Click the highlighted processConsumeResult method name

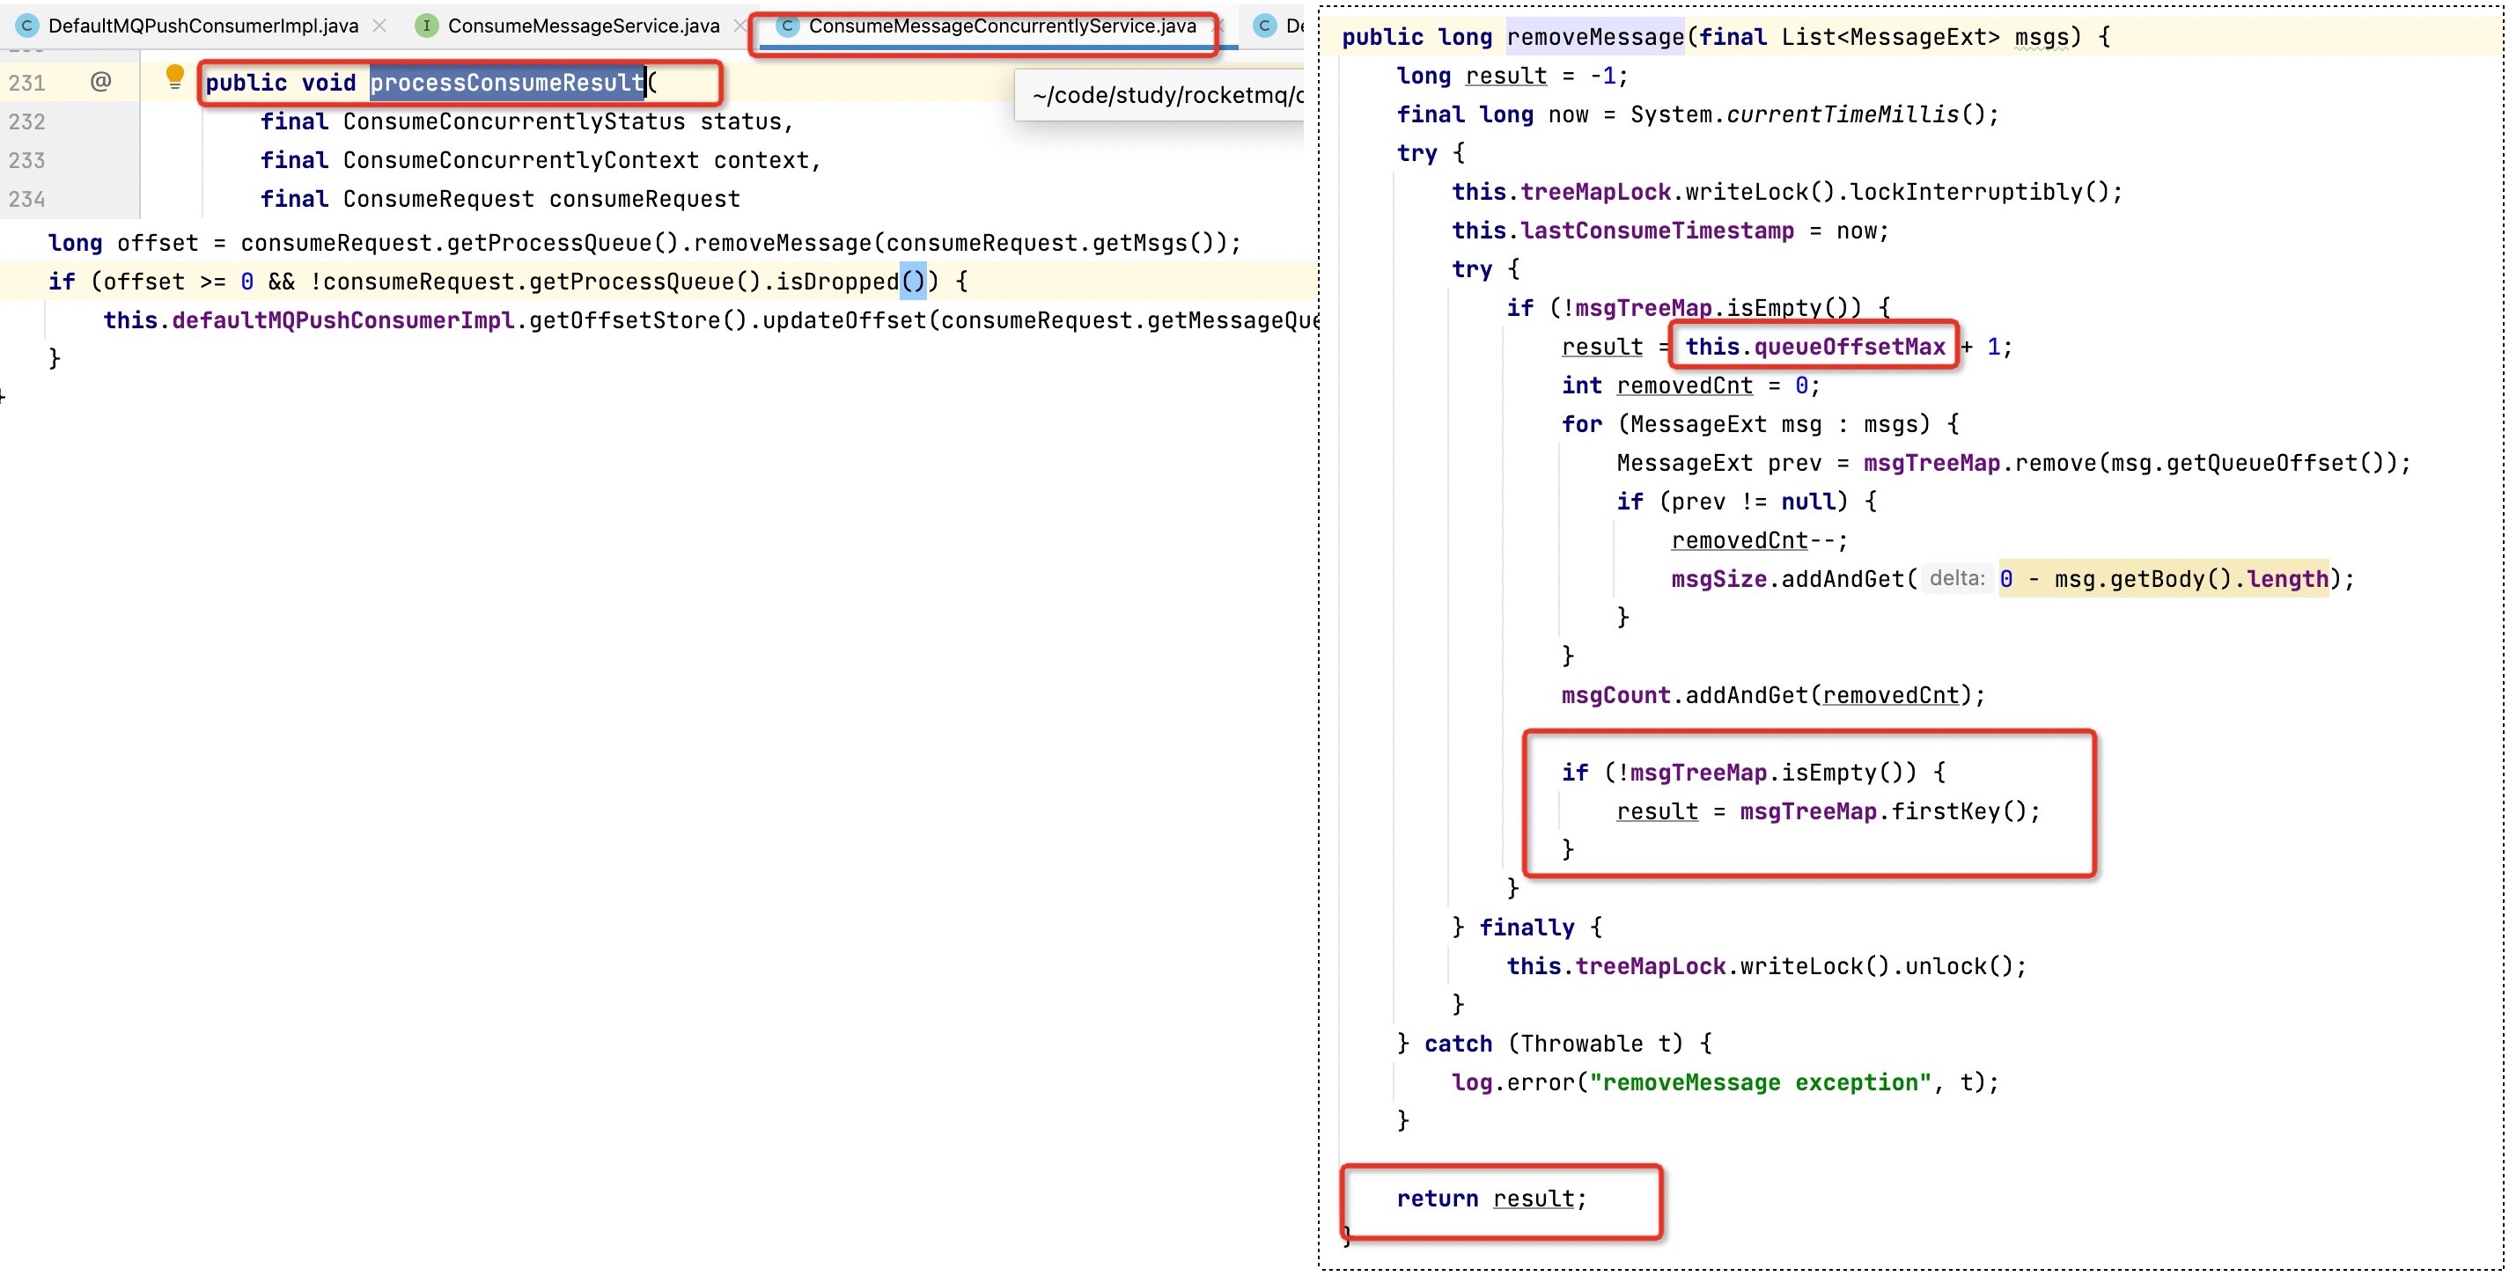pos(506,83)
